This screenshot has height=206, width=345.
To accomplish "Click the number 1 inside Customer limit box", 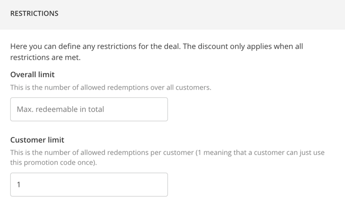I will click(19, 184).
